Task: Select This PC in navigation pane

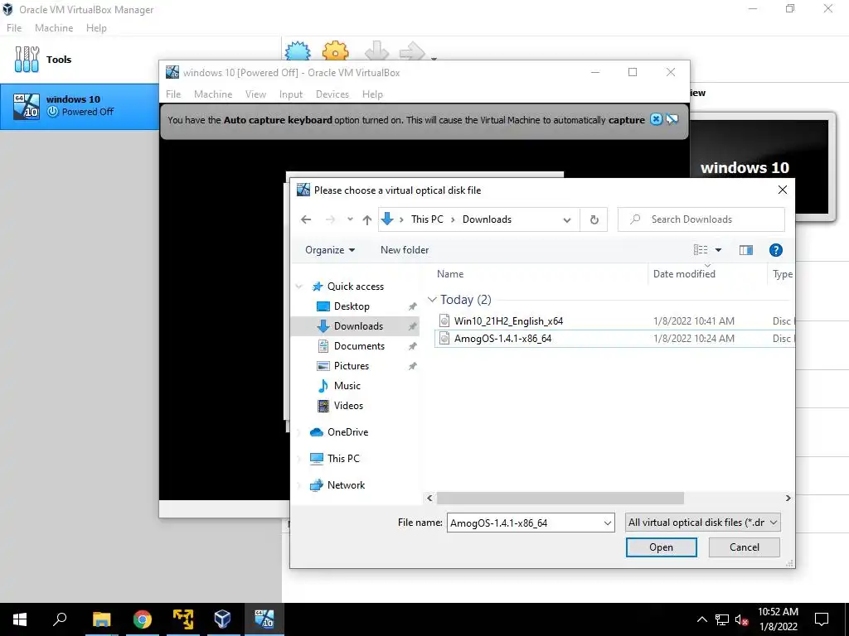Action: [342, 459]
